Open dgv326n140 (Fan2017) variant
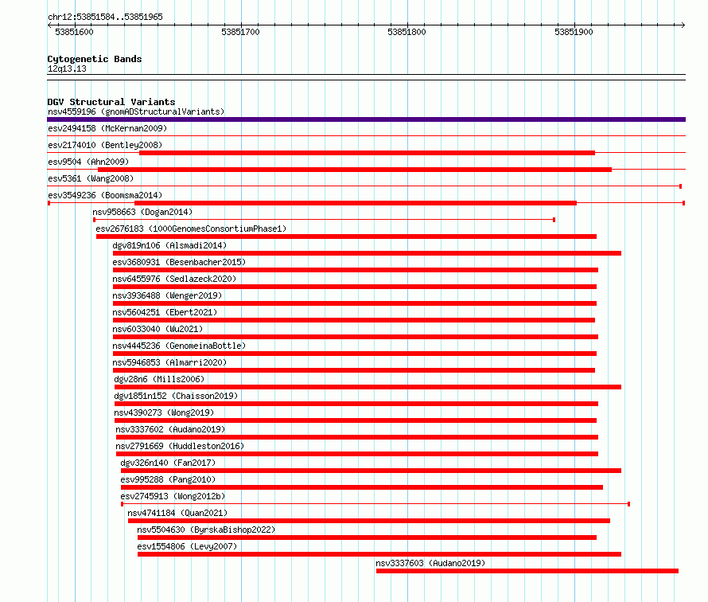The height and width of the screenshot is (602, 708). pyautogui.click(x=168, y=463)
